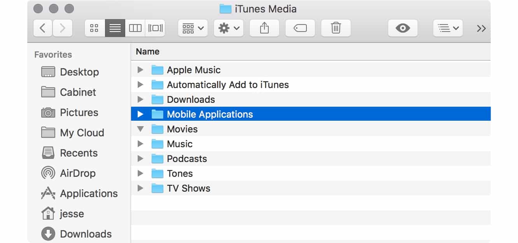Click the Mobile Applications row name
Viewport: 518px width, 243px height.
point(210,114)
